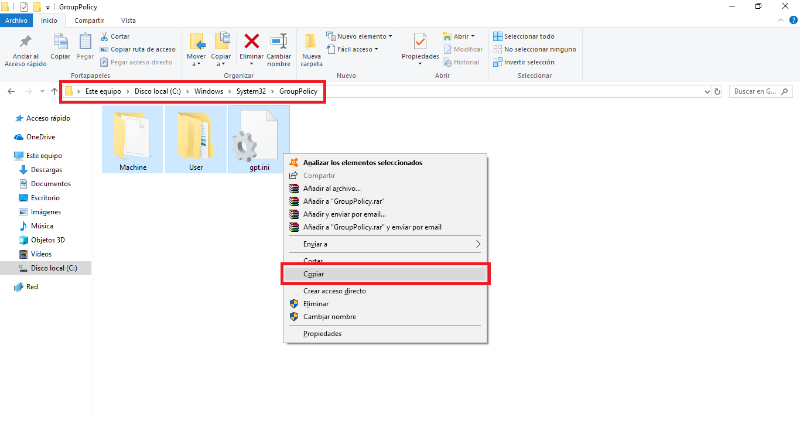
Task: Click Cambiar nombre ribbon icon
Action: (279, 41)
